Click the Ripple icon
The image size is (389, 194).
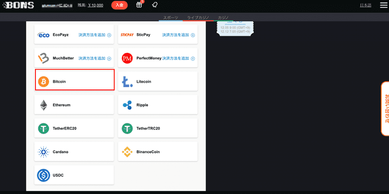[x=127, y=105]
